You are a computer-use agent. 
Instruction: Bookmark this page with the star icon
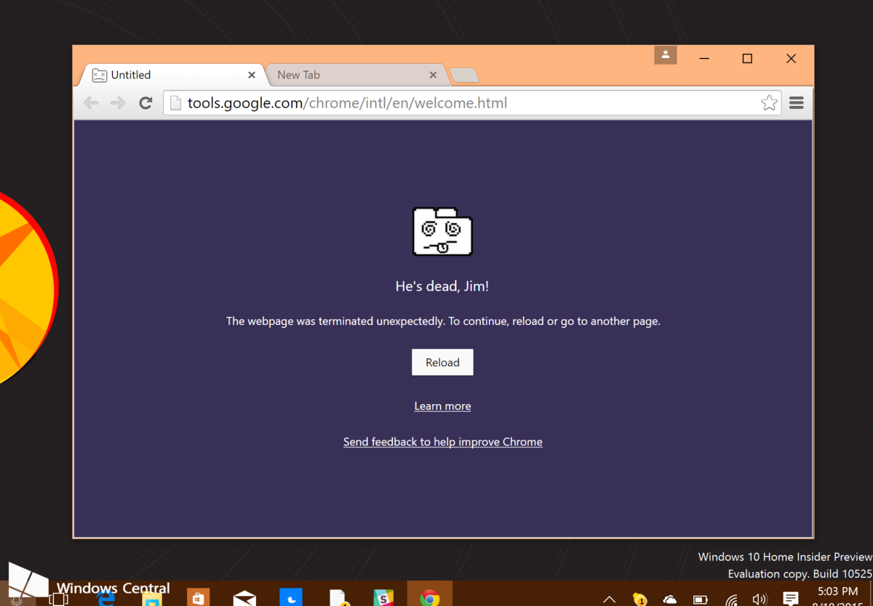[x=769, y=103]
